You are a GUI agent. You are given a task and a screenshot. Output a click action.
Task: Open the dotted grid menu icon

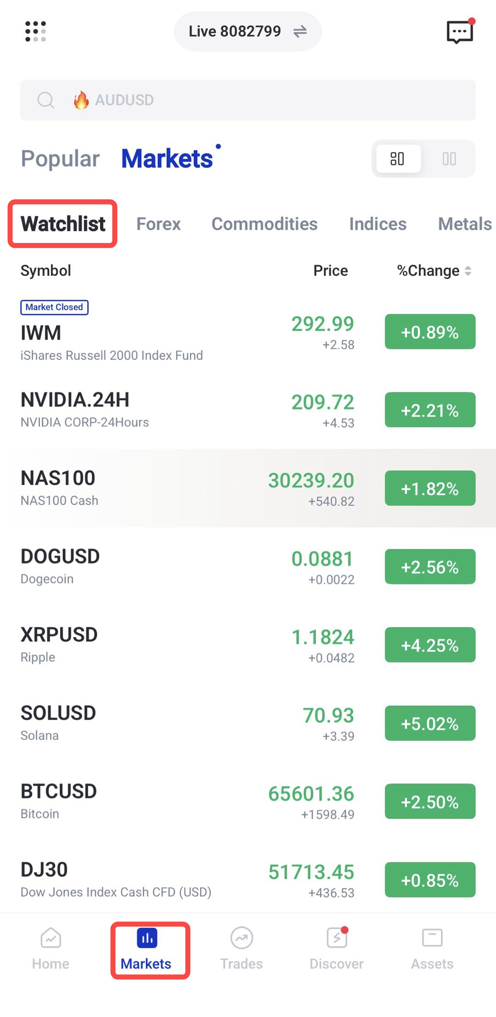pyautogui.click(x=35, y=31)
